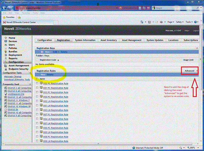Switch to the Asset Inventory tab
Image resolution: width=204 pixels, height=151 pixels.
coord(109,40)
